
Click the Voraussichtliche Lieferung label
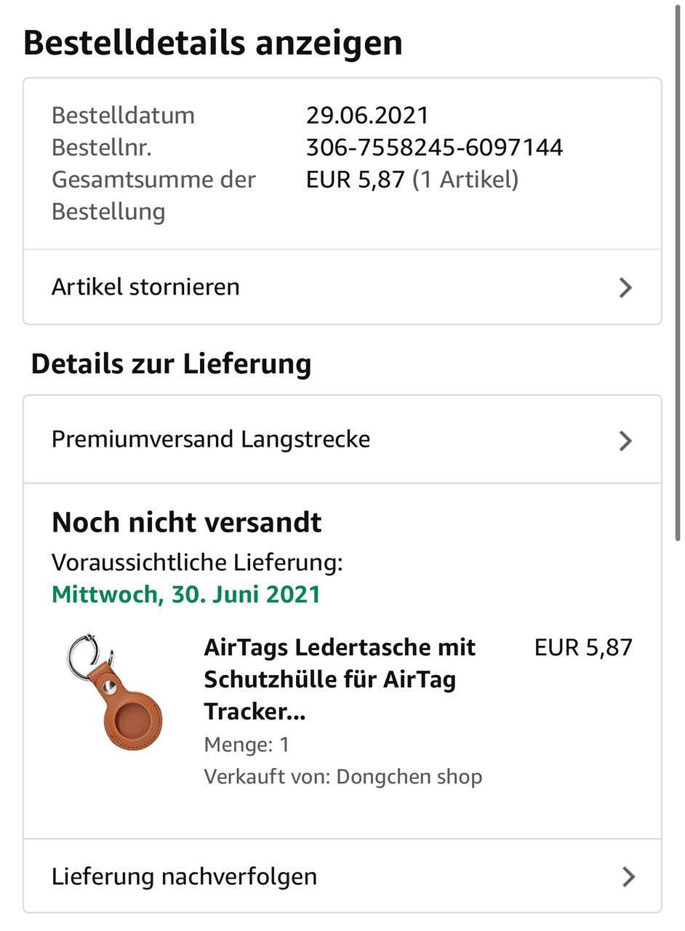(197, 562)
